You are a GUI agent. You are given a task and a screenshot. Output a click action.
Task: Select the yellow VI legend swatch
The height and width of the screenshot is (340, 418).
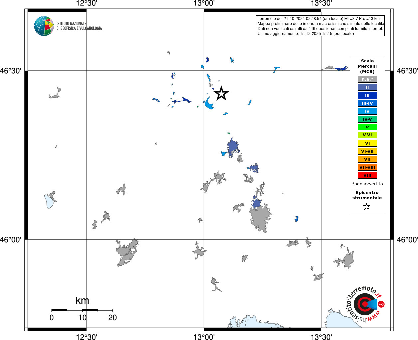click(367, 143)
